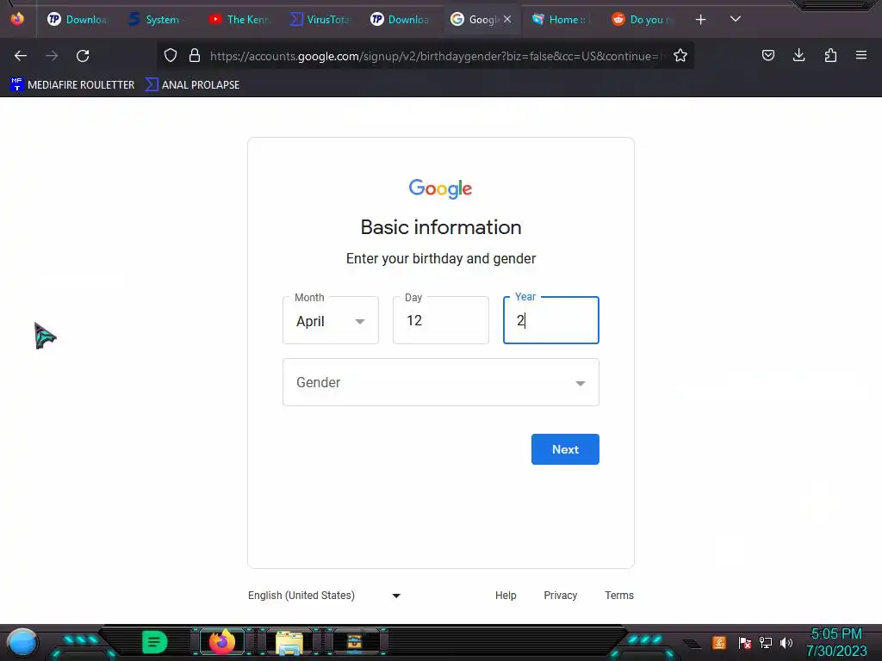Open the MEDIAFIRE ROULETTER bookmark

(72, 85)
